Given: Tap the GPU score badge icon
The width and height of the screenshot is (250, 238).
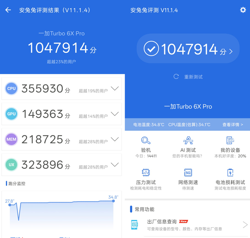Looking at the screenshot, I should click(x=11, y=114).
